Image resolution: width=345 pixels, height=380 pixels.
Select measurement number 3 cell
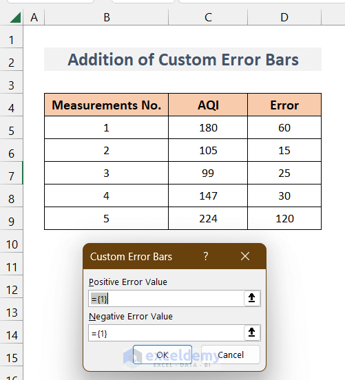(x=107, y=173)
